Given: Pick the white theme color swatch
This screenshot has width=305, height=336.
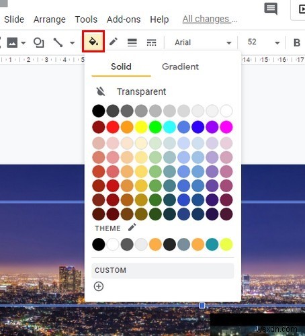Looking at the screenshot, I should pos(113,244).
